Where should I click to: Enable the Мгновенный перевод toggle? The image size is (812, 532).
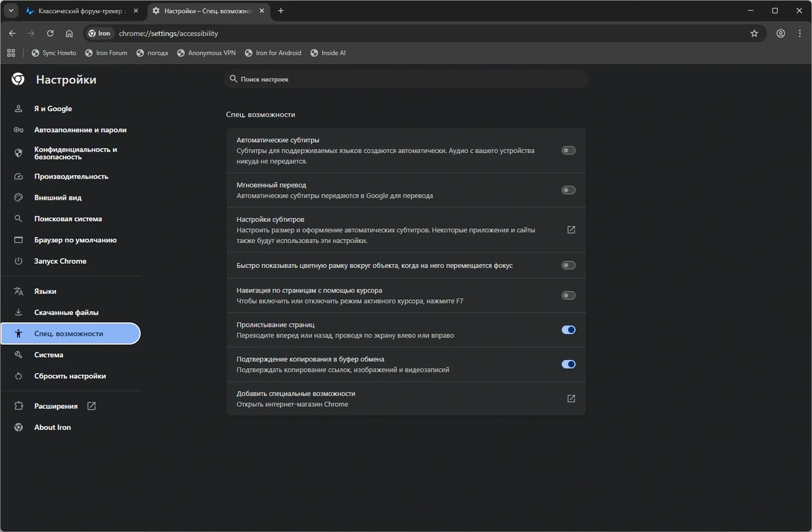[568, 190]
